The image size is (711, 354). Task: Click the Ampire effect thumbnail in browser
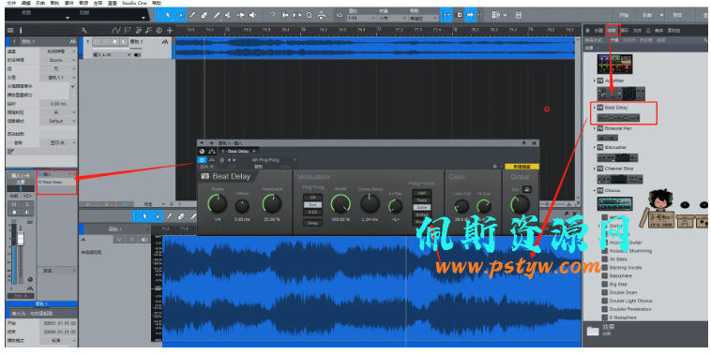point(614,65)
